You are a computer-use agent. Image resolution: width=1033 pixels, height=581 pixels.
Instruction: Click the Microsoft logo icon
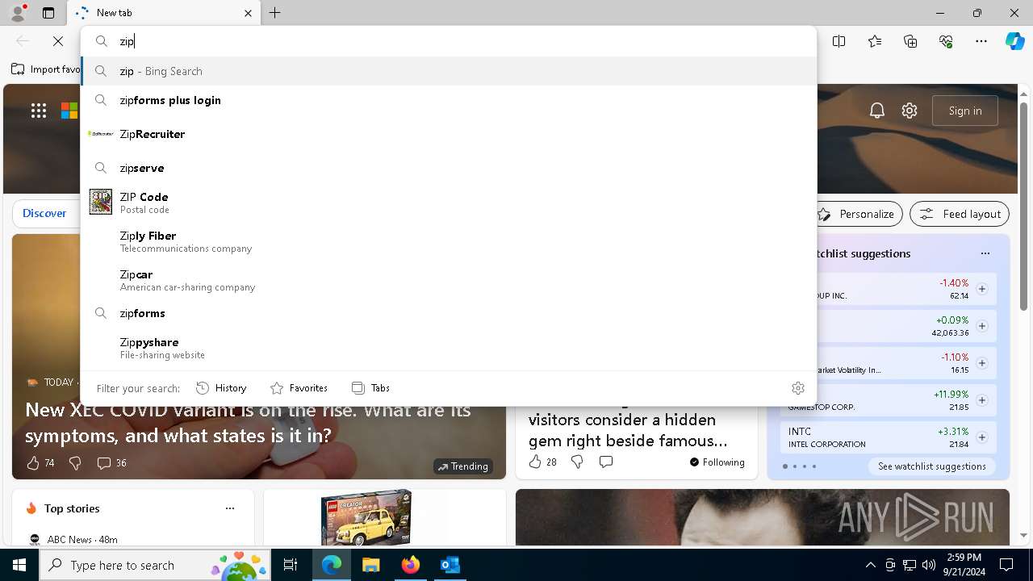(69, 111)
